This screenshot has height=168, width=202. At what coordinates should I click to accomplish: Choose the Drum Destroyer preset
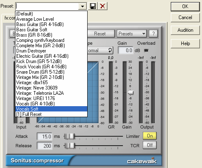(x=52, y=51)
